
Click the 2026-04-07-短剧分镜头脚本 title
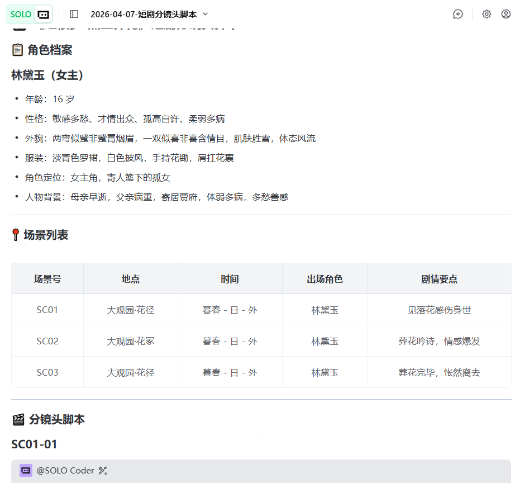143,14
